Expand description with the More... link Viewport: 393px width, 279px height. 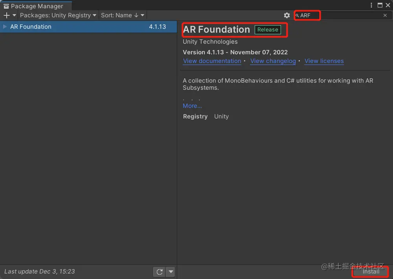click(x=192, y=106)
